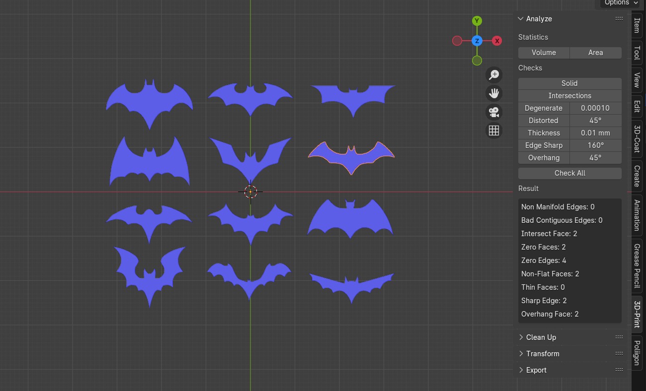Expand the Clean Up panel
This screenshot has width=646, height=391.
[521, 337]
